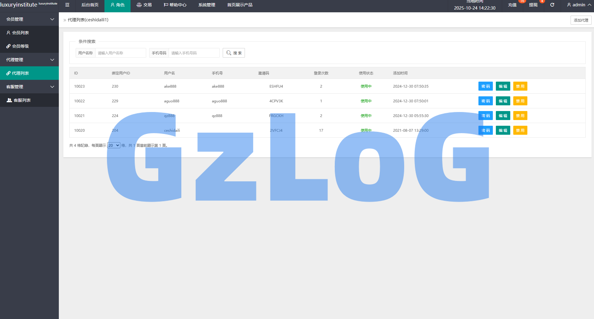Select 代理列表 in the sidebar

click(x=20, y=73)
